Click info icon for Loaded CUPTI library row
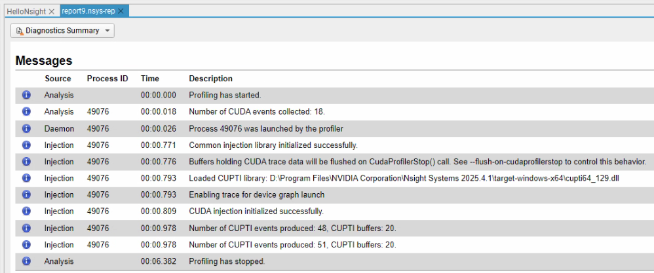Image resolution: width=654 pixels, height=273 pixels. [x=26, y=178]
